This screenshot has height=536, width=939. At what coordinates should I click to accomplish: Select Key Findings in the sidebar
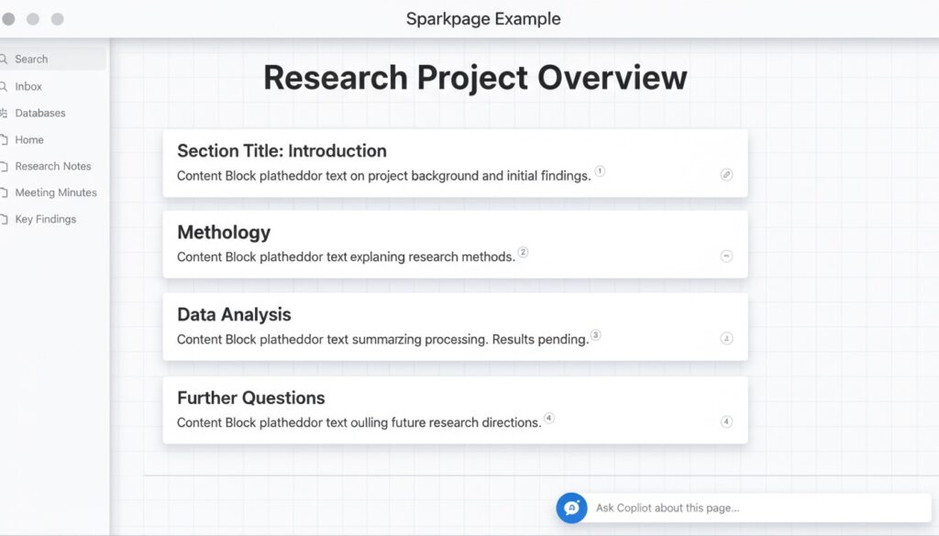(46, 219)
